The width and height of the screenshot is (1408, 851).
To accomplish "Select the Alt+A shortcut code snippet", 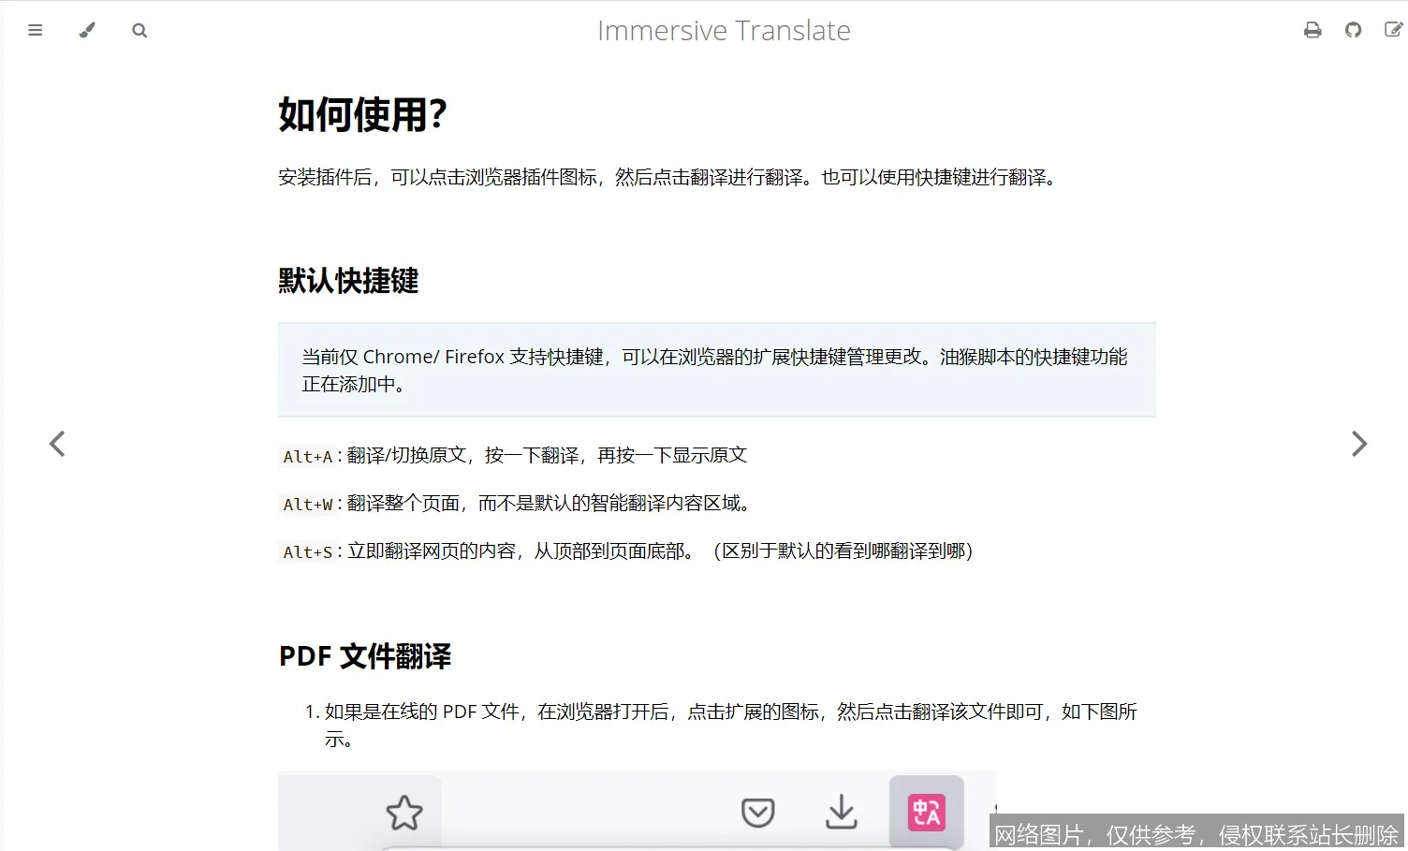I will coord(308,456).
